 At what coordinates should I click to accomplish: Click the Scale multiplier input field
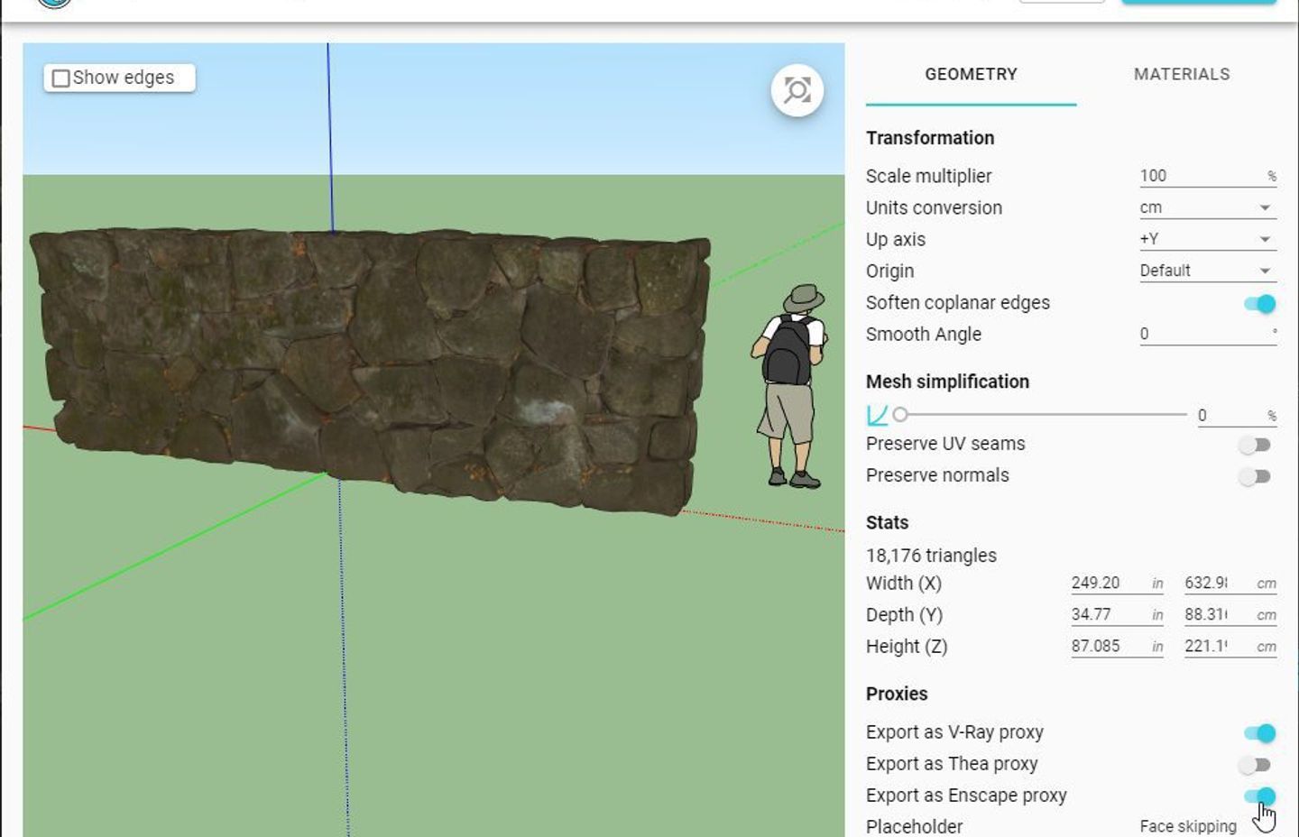(x=1200, y=175)
